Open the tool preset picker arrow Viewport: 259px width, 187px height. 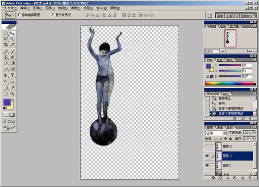coord(13,15)
